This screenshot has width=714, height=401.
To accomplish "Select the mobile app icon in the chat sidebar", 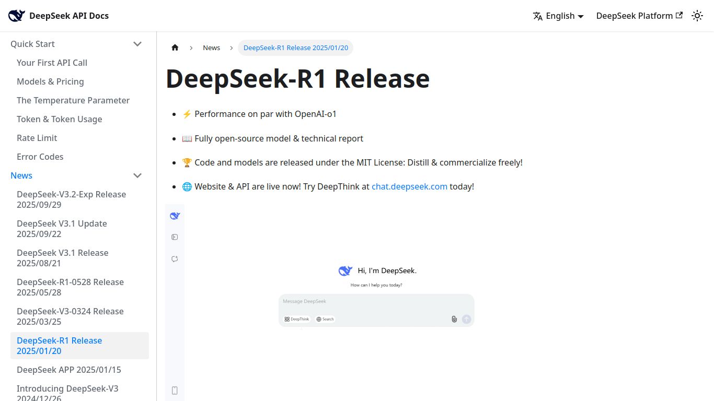I will (x=175, y=390).
